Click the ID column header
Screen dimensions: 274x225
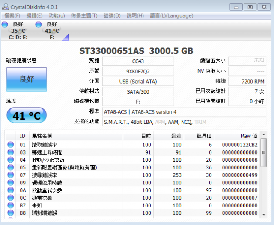pyautogui.click(x=23, y=136)
